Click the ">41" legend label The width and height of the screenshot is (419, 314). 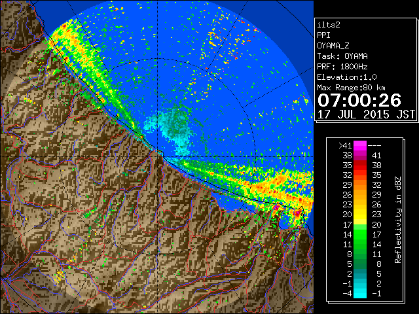[345, 146]
